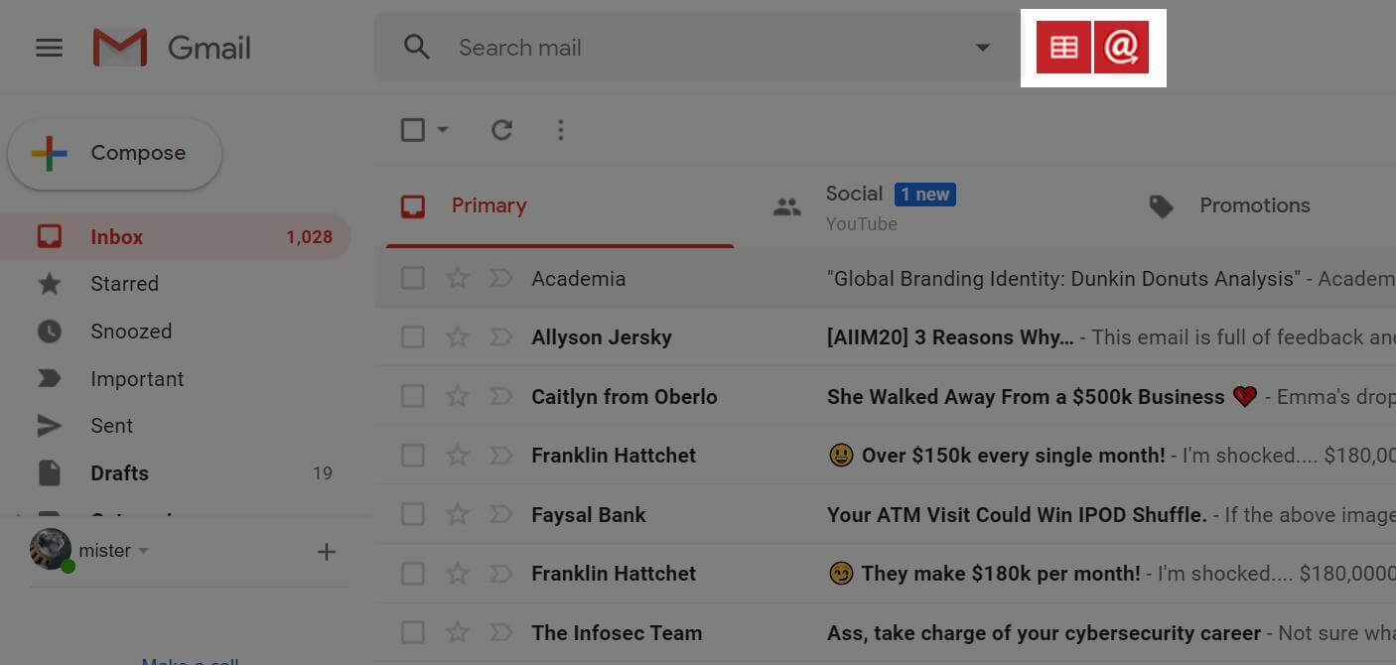Viewport: 1396px width, 665px height.
Task: Click the Starred star icon in sidebar
Action: coord(49,284)
